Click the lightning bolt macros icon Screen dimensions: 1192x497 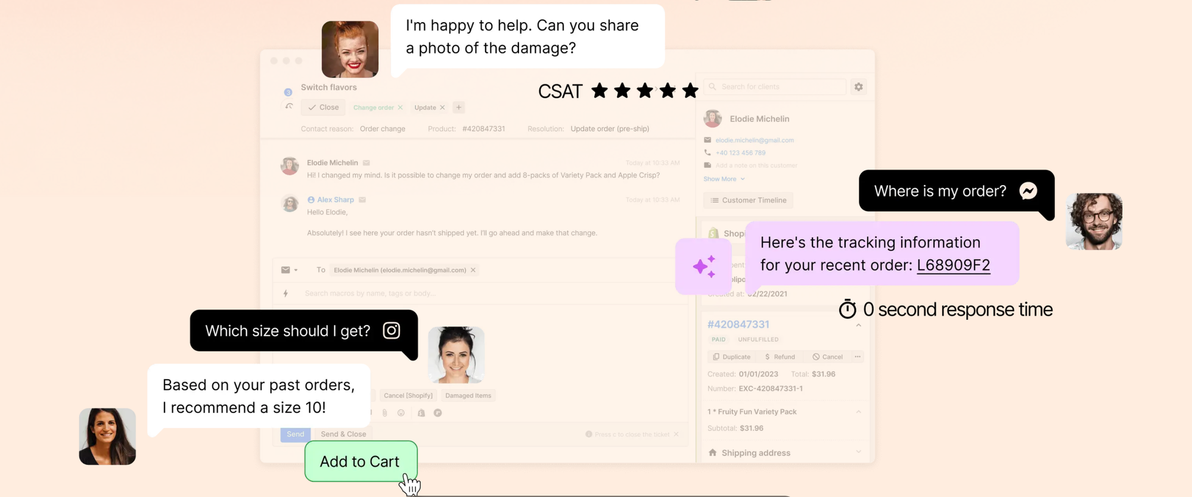tap(286, 293)
